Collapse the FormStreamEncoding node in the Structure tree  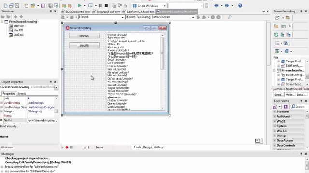pyautogui.click(x=2, y=22)
